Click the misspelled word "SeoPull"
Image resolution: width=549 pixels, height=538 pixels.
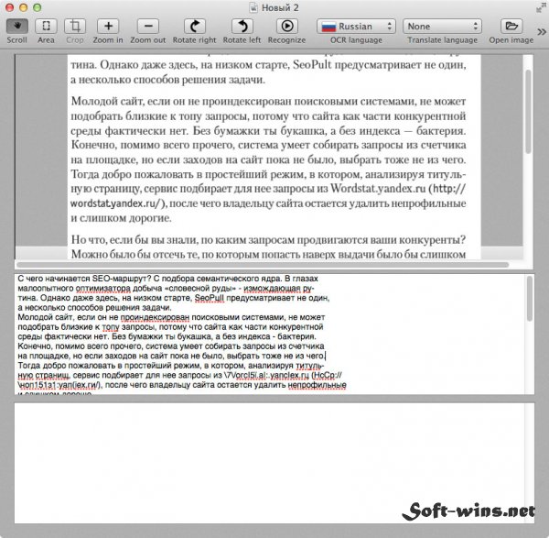point(209,298)
